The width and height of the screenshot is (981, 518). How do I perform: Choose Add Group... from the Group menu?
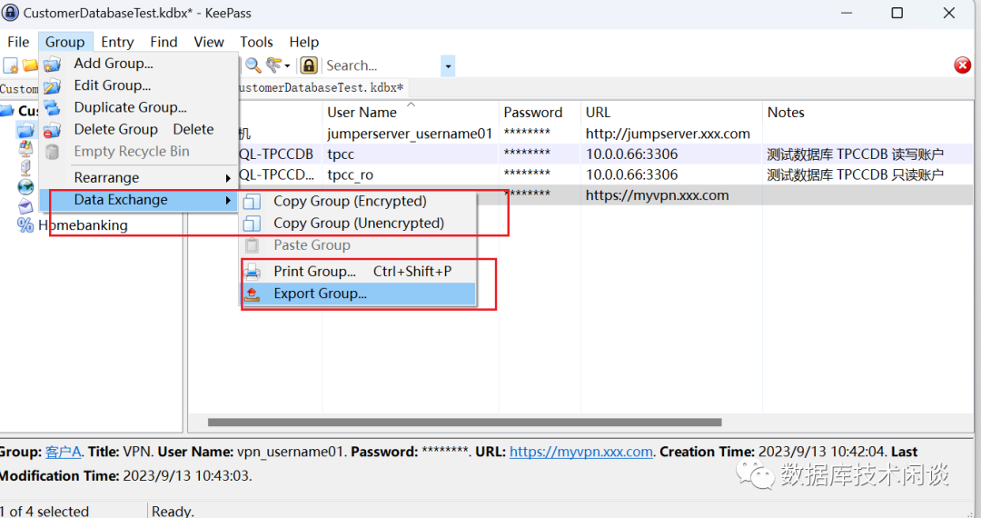pos(139,64)
